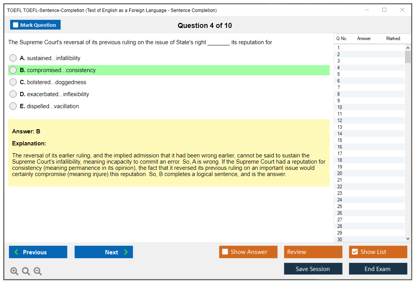The height and width of the screenshot is (285, 417).
Task: Open the Review dropdown menu
Action: tap(313, 252)
